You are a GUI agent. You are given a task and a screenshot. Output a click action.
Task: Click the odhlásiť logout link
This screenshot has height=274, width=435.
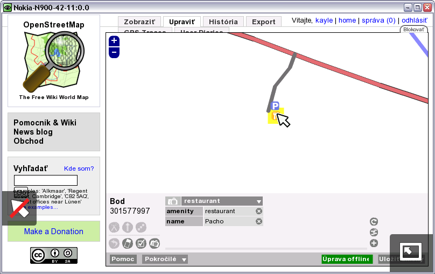tap(415, 20)
